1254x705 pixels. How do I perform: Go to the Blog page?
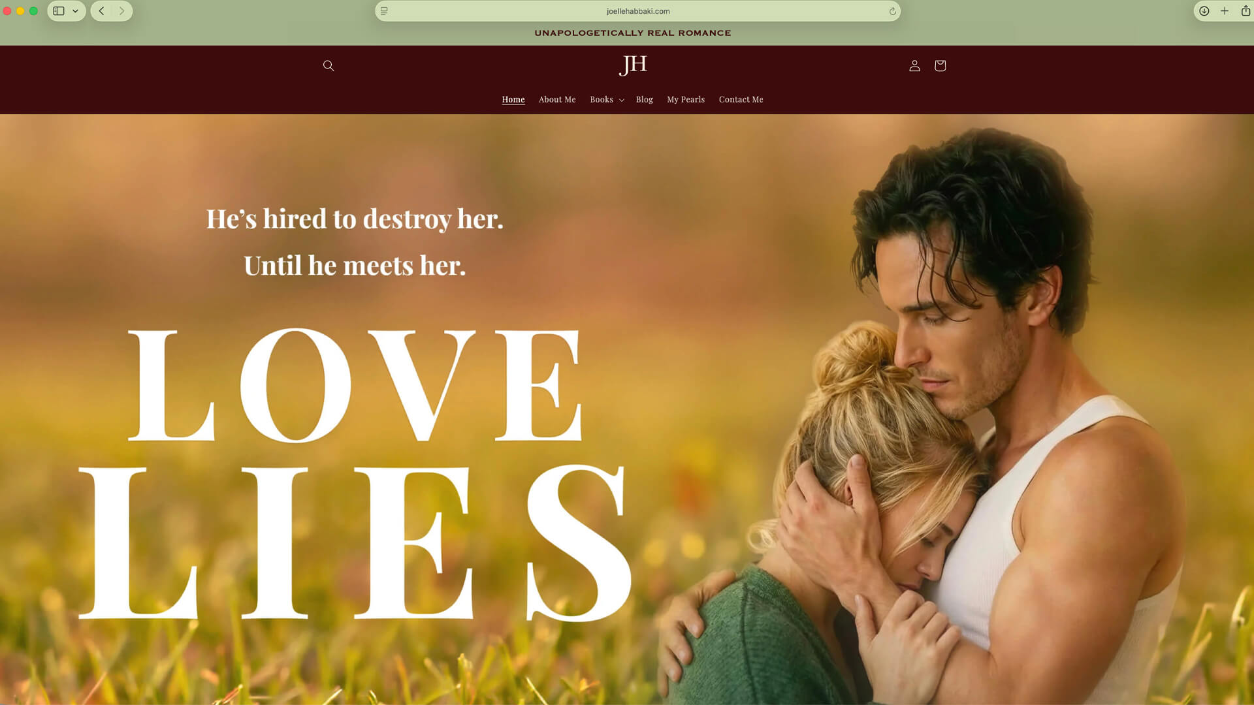pyautogui.click(x=644, y=99)
